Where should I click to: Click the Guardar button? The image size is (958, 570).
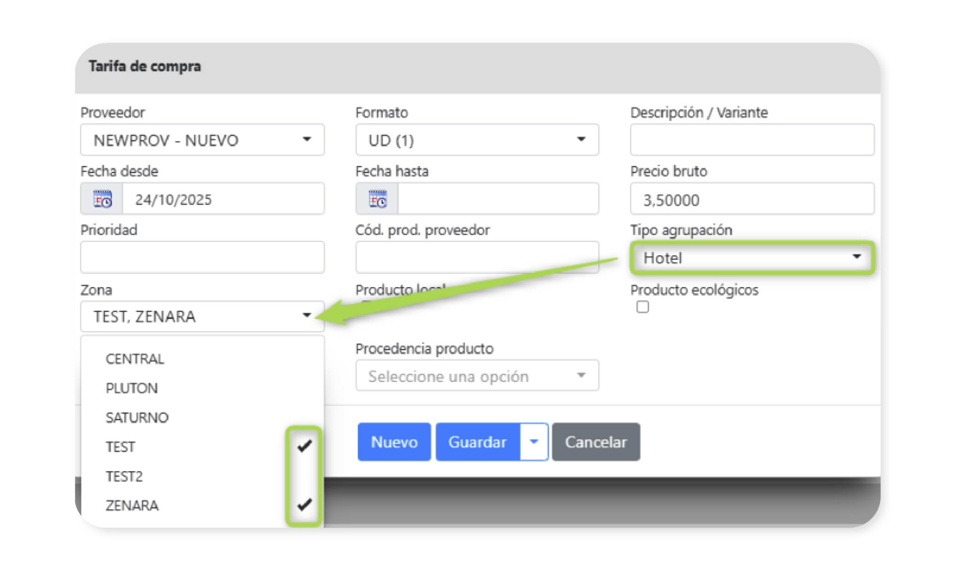[477, 442]
